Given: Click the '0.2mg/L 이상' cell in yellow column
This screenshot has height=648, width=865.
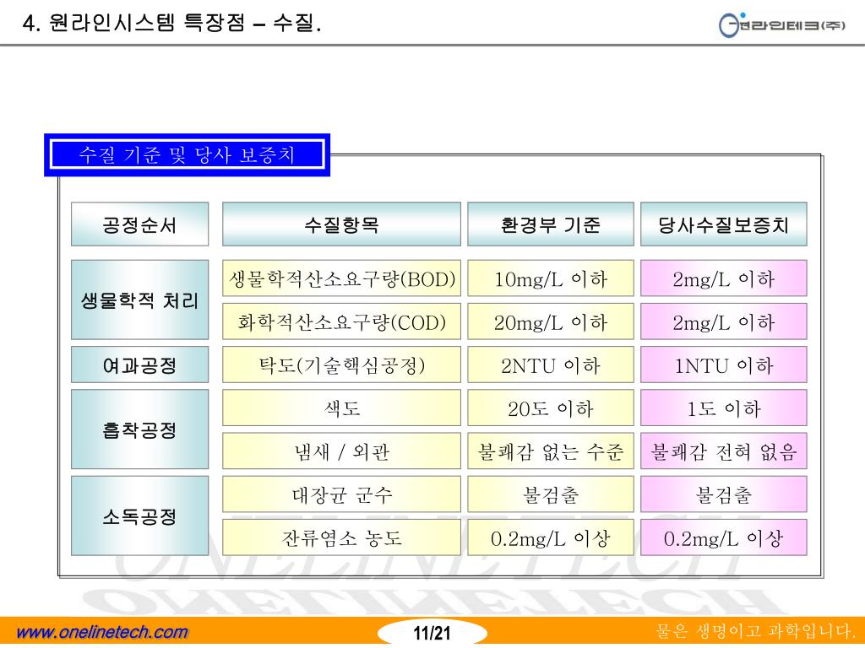Looking at the screenshot, I should [x=551, y=537].
